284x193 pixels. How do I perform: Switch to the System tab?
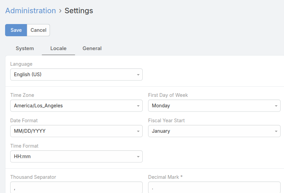coord(25,48)
